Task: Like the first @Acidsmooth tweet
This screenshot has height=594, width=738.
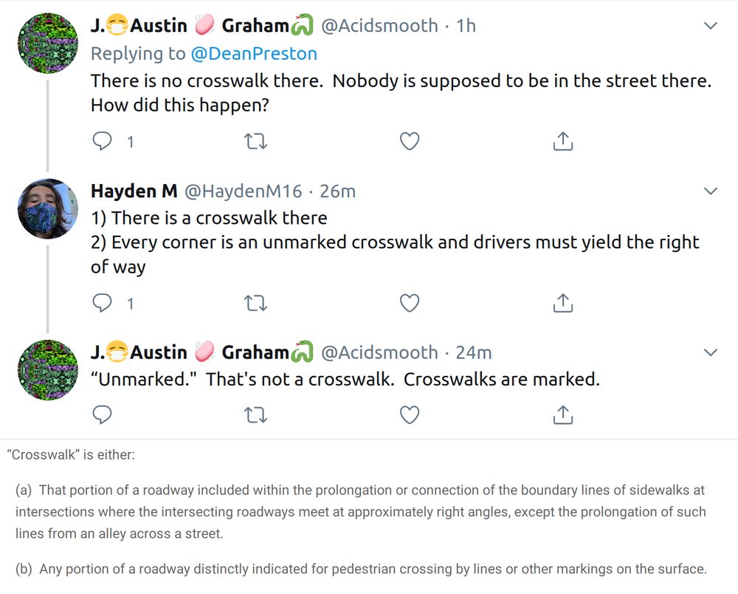Action: click(x=410, y=141)
